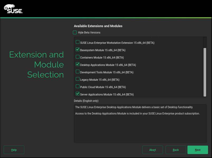Viewport: 212px width, 158px height.
Task: Enable the Legacy Module checkbox
Action: coord(78,79)
